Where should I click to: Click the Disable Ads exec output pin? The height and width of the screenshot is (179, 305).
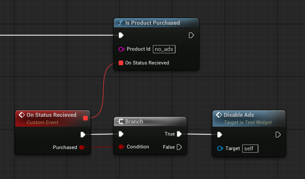pyautogui.click(x=278, y=135)
